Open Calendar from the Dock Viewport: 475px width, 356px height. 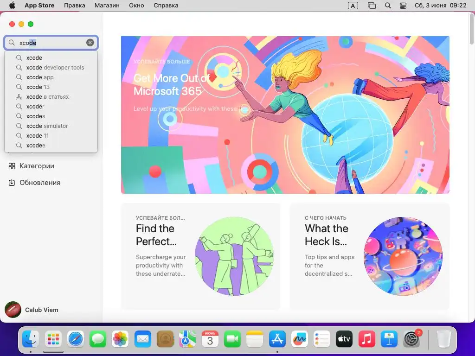210,339
